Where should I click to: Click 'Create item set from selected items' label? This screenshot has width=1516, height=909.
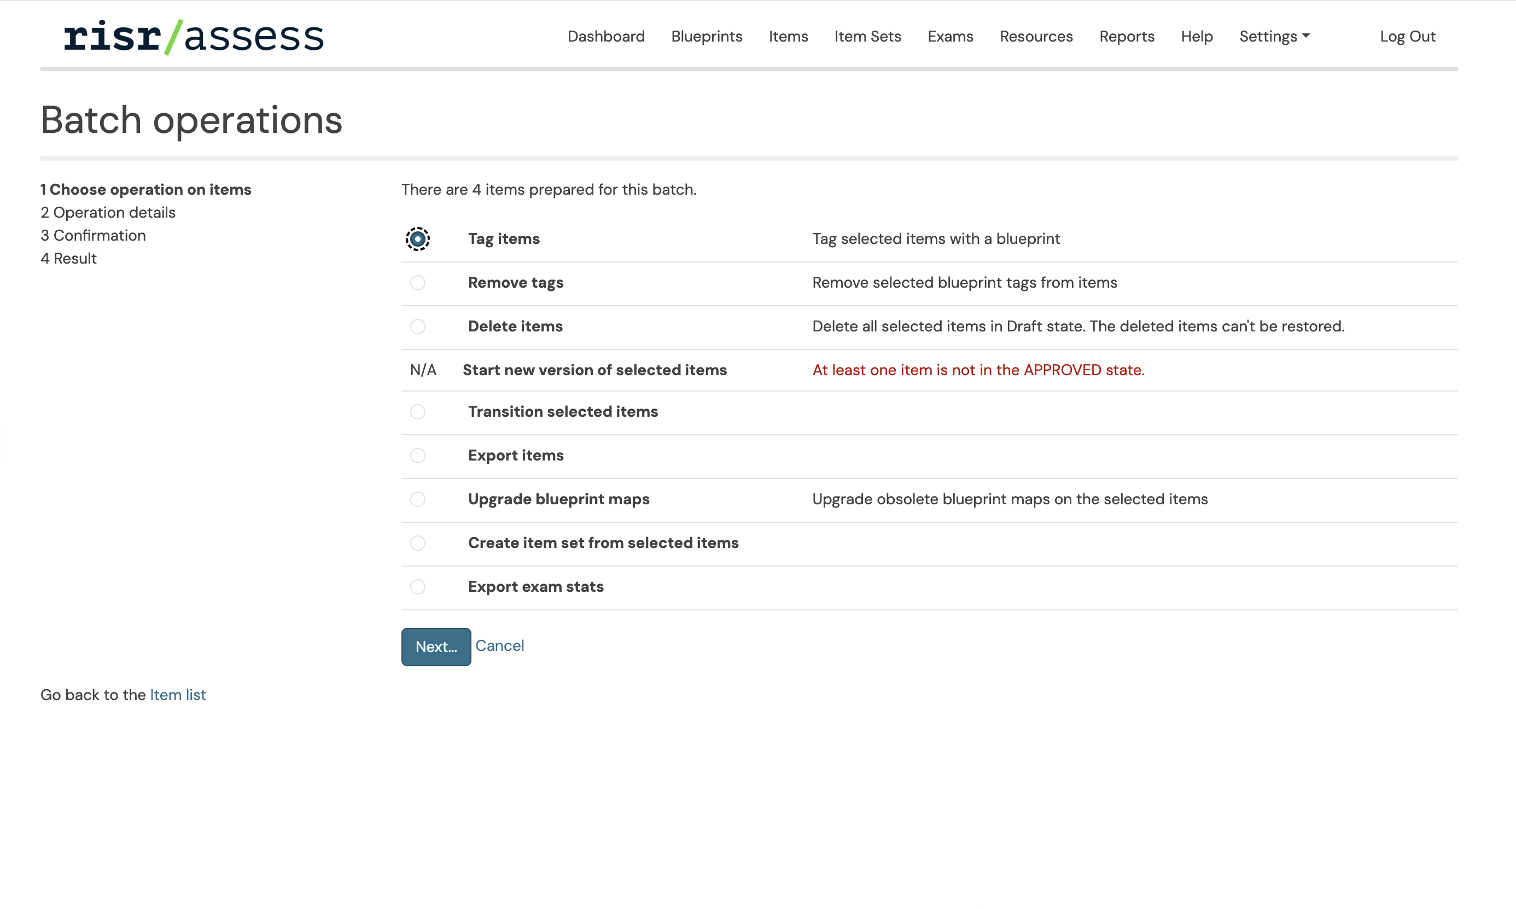click(x=603, y=543)
